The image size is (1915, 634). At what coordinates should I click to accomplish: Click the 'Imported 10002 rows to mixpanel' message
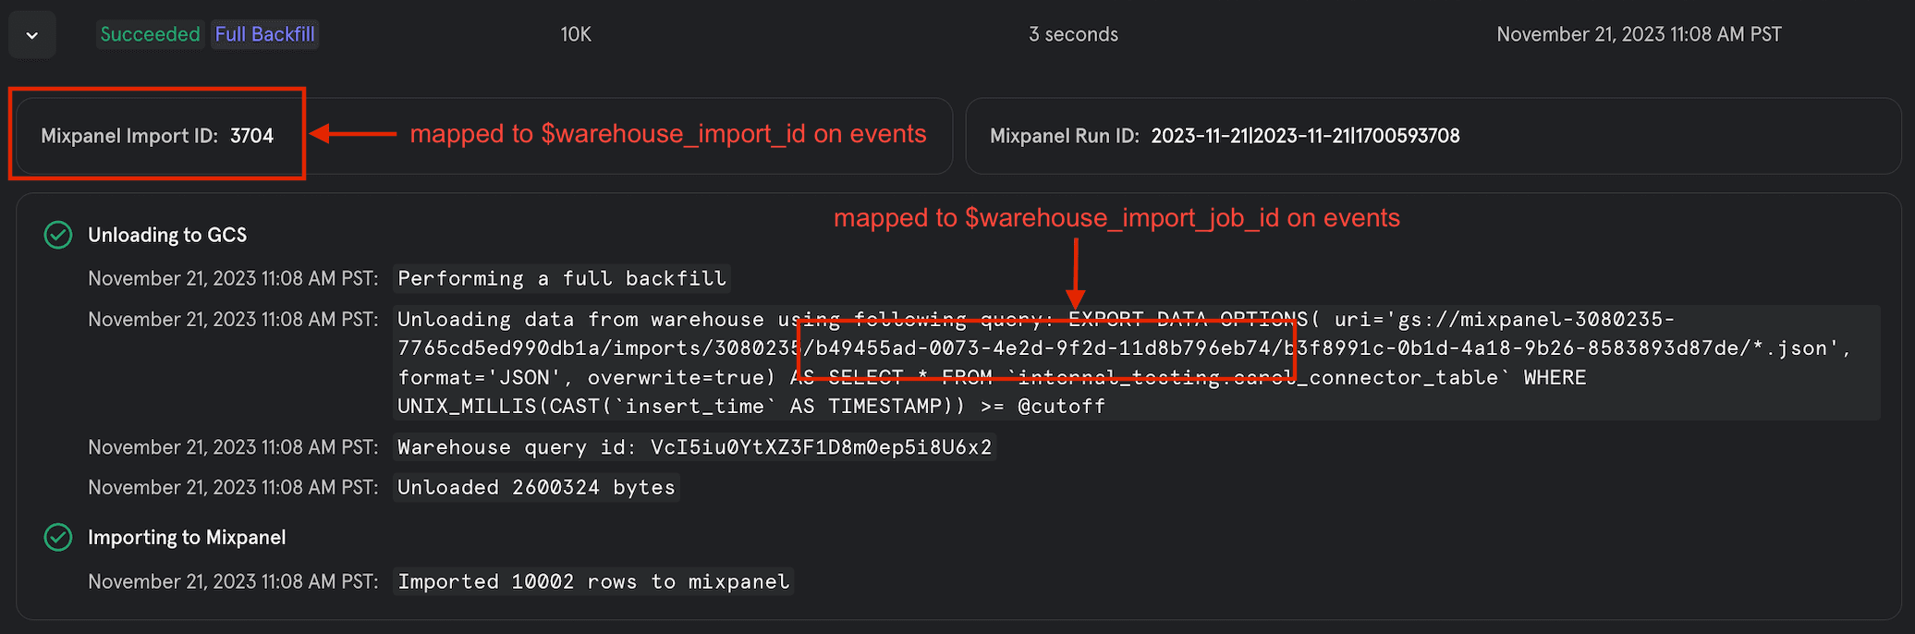[x=593, y=581]
